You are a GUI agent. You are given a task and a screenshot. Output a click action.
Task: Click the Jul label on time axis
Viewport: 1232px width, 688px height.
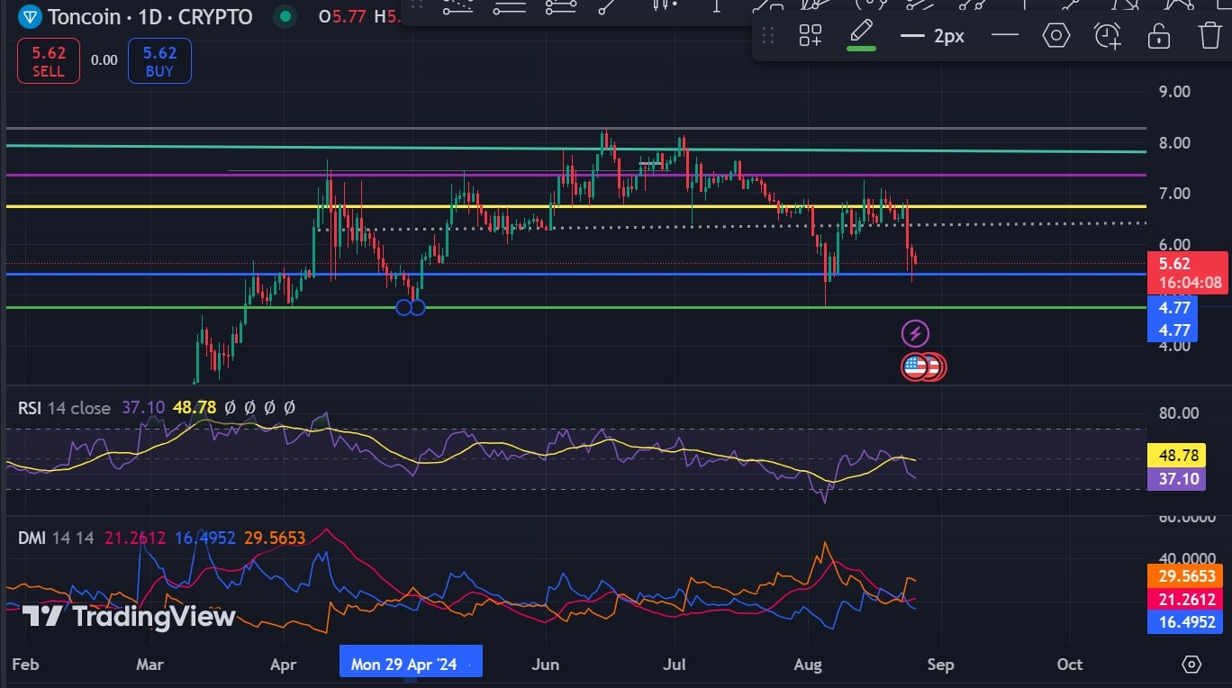click(x=674, y=665)
